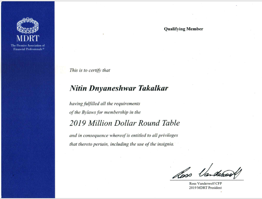Click the word 'insignia' at sentence end
This screenshot has width=262, height=199.
164,144
